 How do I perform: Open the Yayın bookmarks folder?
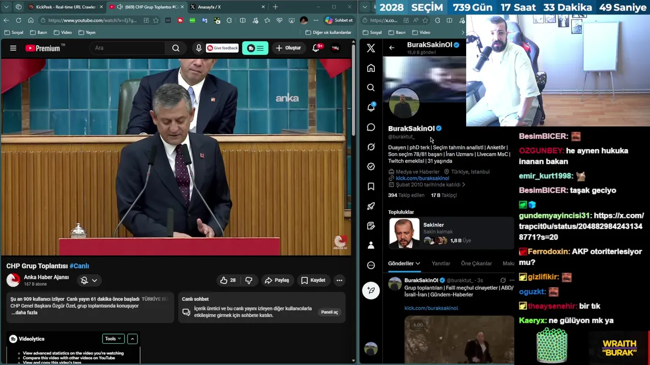pos(87,32)
